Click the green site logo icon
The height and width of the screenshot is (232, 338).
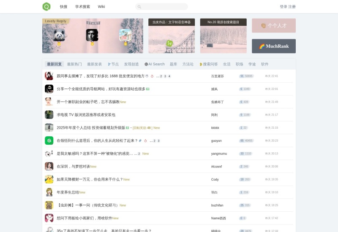coord(46,7)
